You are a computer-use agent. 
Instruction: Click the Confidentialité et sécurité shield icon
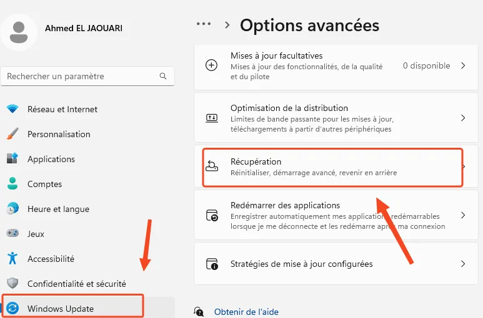[x=12, y=284]
